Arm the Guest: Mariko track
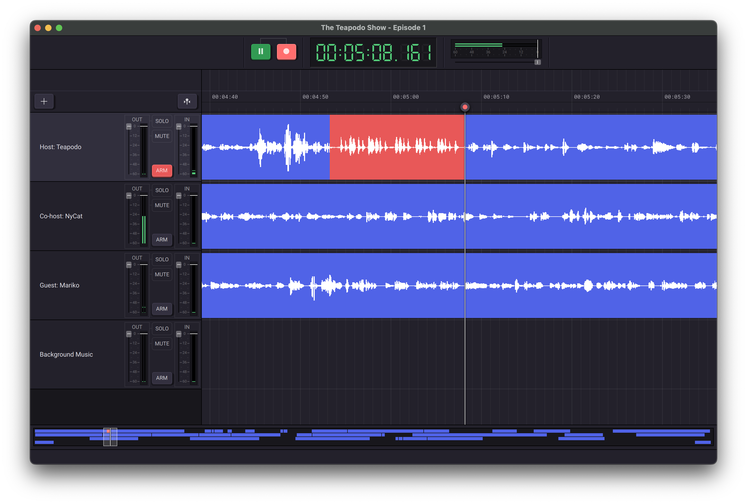The image size is (747, 504). tap(162, 309)
